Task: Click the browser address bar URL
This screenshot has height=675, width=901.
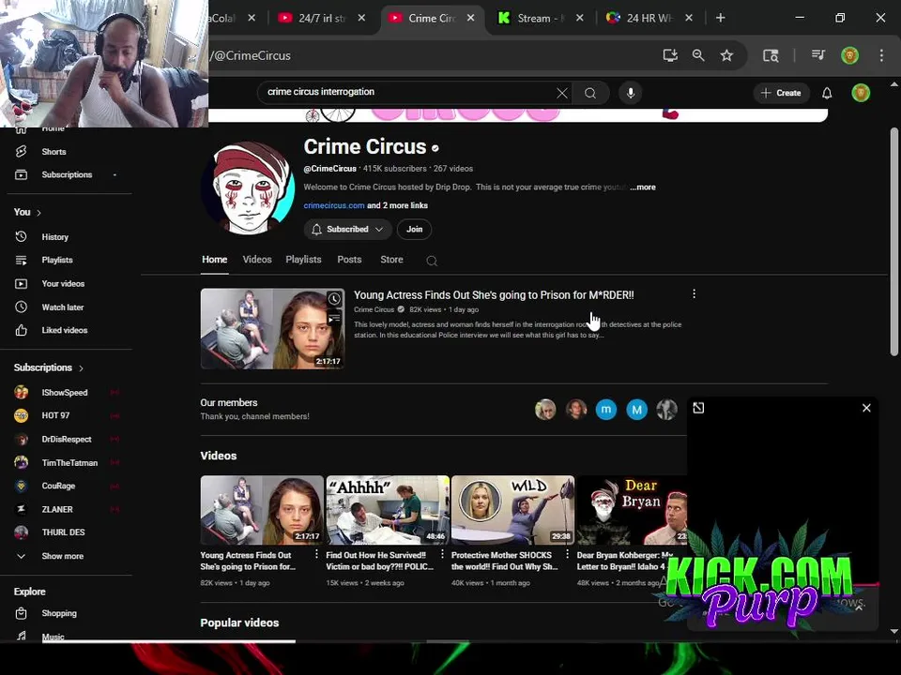Action: 251,55
